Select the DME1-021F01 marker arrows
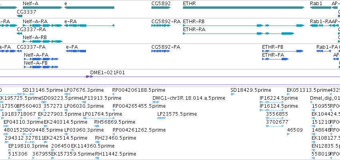The width and height of the screenshot is (340, 160). (89, 77)
